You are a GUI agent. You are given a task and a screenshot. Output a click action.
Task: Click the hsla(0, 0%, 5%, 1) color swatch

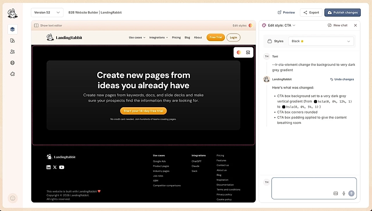click(284, 107)
